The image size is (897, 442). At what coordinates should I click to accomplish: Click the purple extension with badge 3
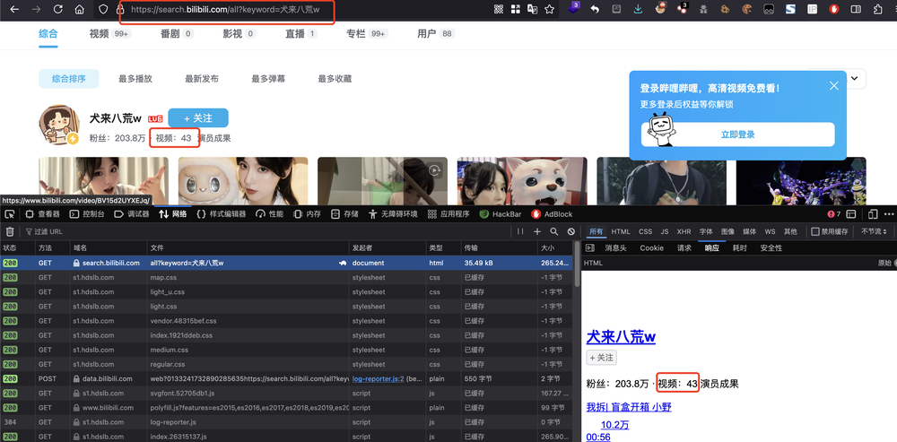pyautogui.click(x=574, y=9)
